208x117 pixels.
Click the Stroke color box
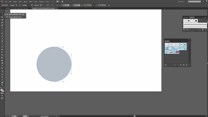click(3, 91)
